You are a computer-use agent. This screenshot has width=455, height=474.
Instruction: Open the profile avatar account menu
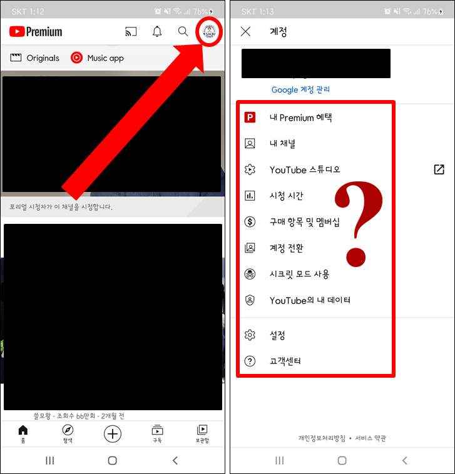pos(209,31)
